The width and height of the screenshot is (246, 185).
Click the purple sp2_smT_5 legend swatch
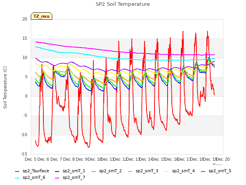pyautogui.click(x=203, y=171)
